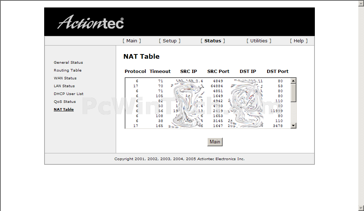Viewport: 364px width, 211px height.
Task: Click the SRC Port column header
Action: (x=218, y=72)
